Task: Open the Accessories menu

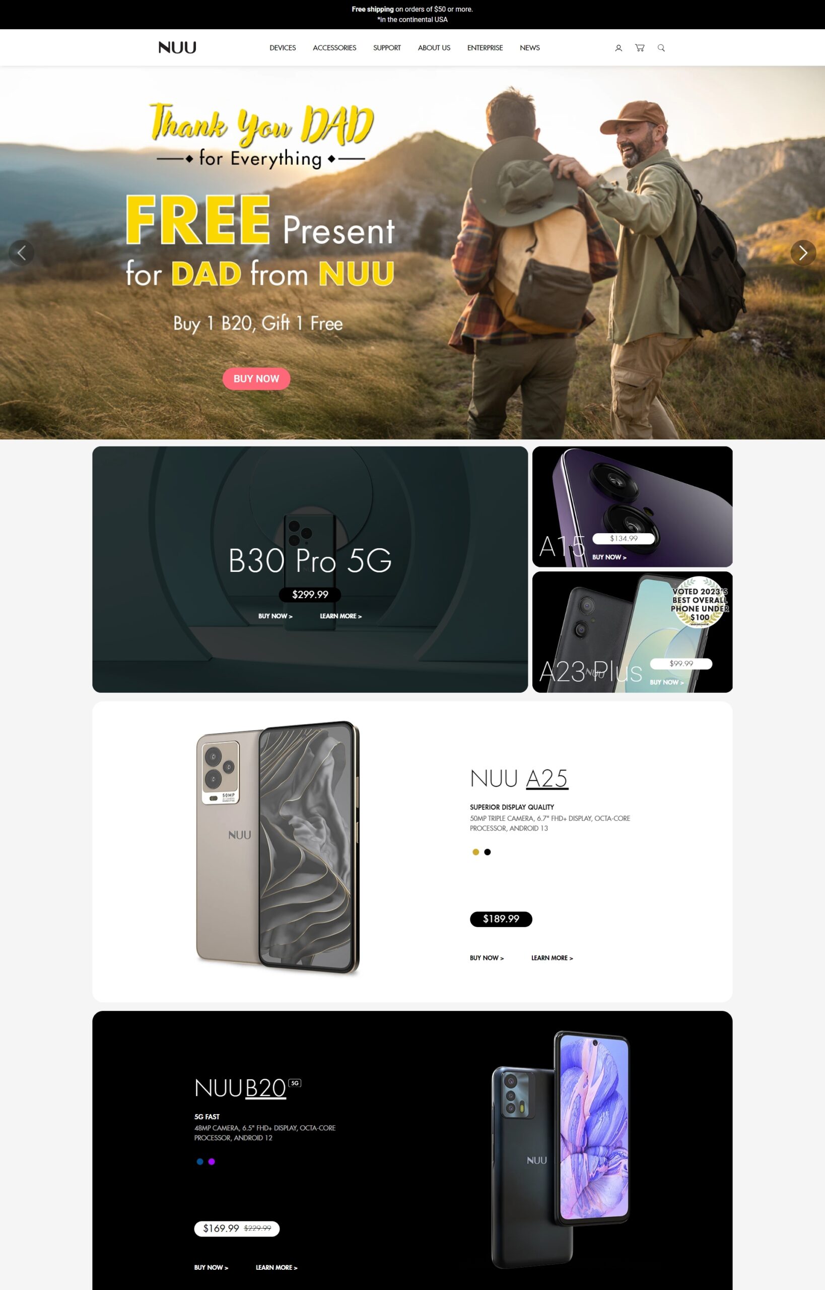Action: (334, 48)
